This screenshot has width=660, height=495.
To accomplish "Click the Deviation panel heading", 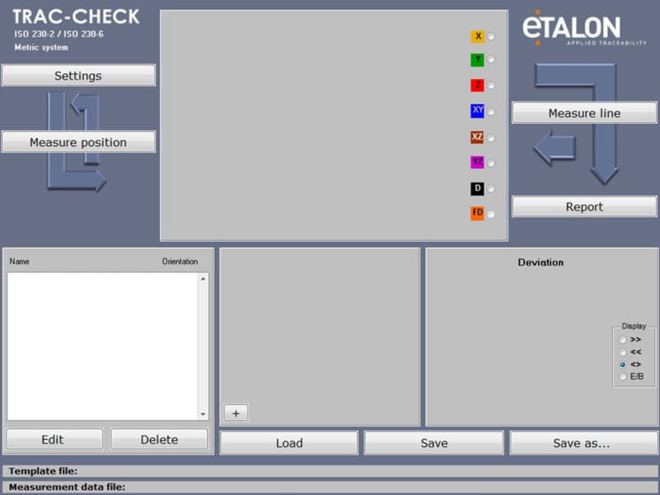I will tap(541, 262).
